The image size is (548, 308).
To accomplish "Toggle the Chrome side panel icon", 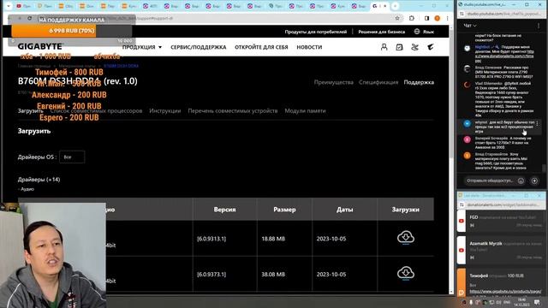I will coord(426,18).
